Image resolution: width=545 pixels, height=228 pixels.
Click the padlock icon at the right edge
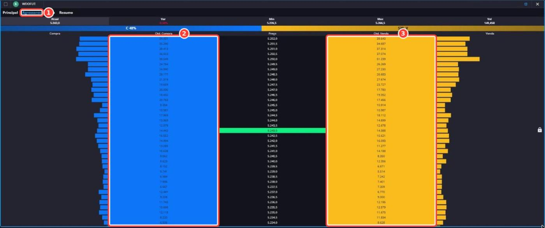pyautogui.click(x=540, y=130)
